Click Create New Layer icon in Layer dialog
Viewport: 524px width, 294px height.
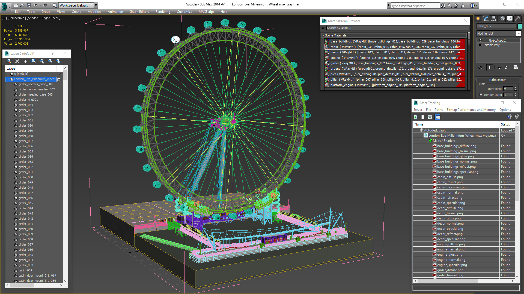tap(9, 61)
